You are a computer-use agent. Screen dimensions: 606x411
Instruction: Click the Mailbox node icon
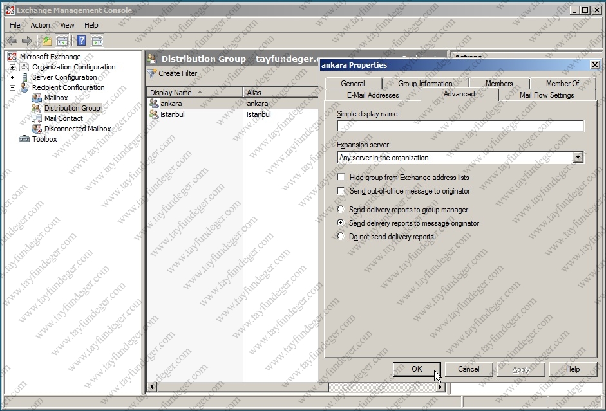[37, 98]
